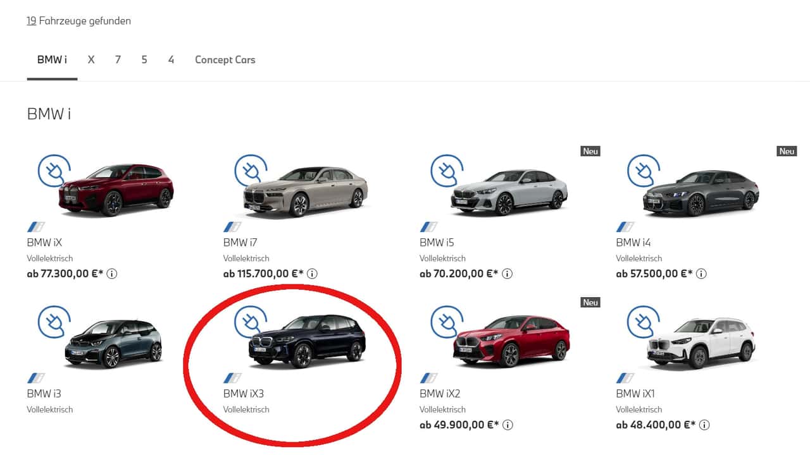The height and width of the screenshot is (455, 810).
Task: Click the price 'ab 77.300,00 €*'
Action: 65,274
